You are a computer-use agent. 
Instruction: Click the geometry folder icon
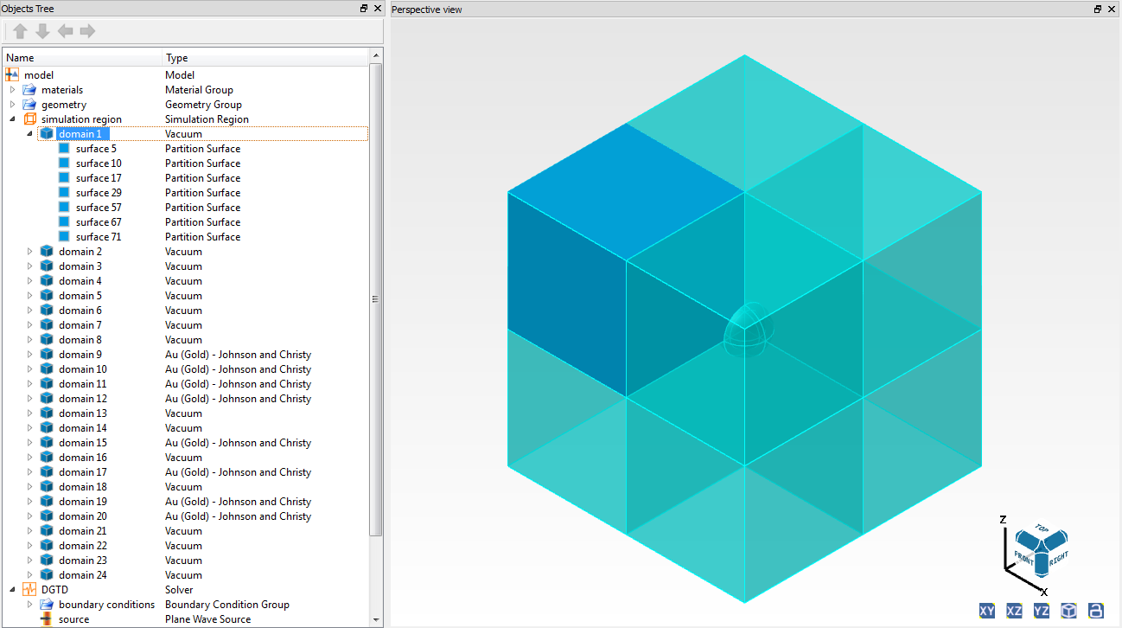[x=29, y=104]
